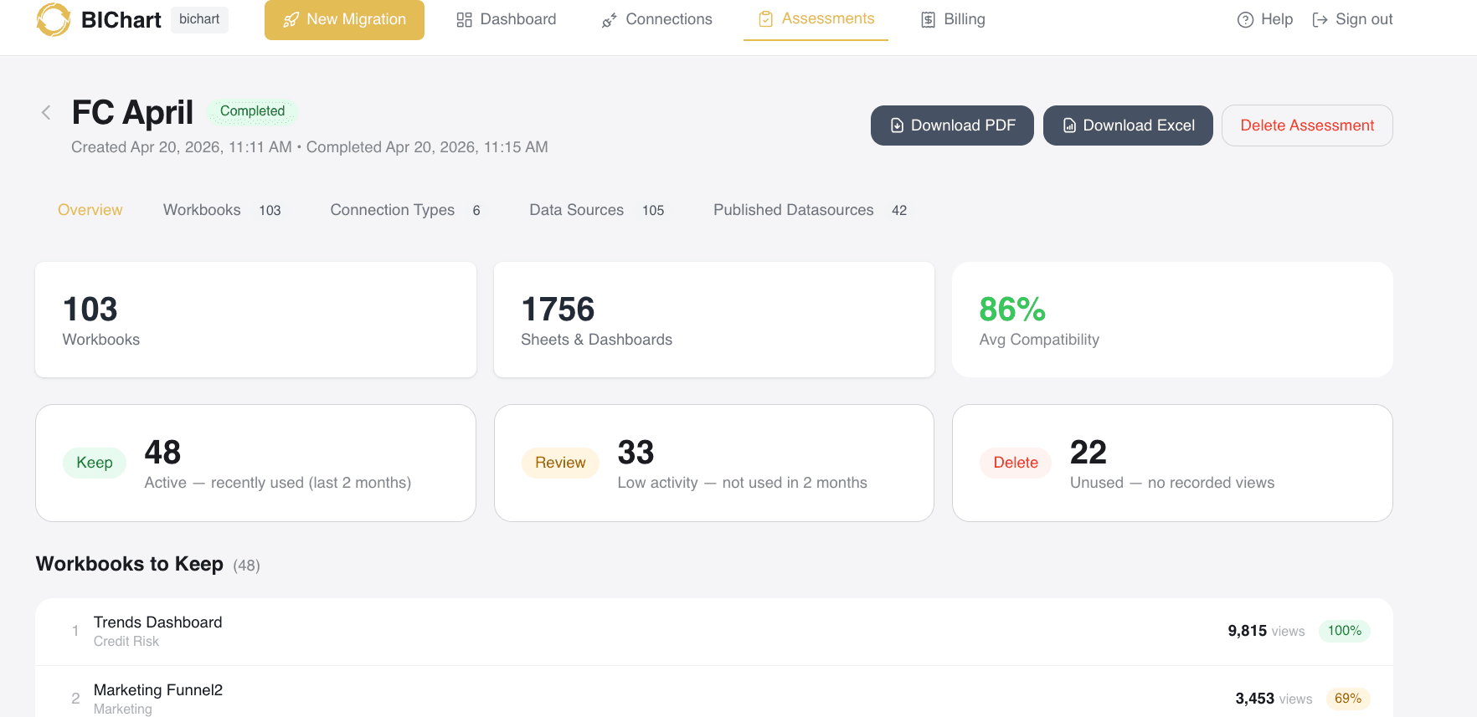
Task: Go back using the left chevron
Action: pyautogui.click(x=46, y=112)
